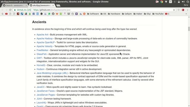Open the first red YouTube bookmark icon

[6, 14]
